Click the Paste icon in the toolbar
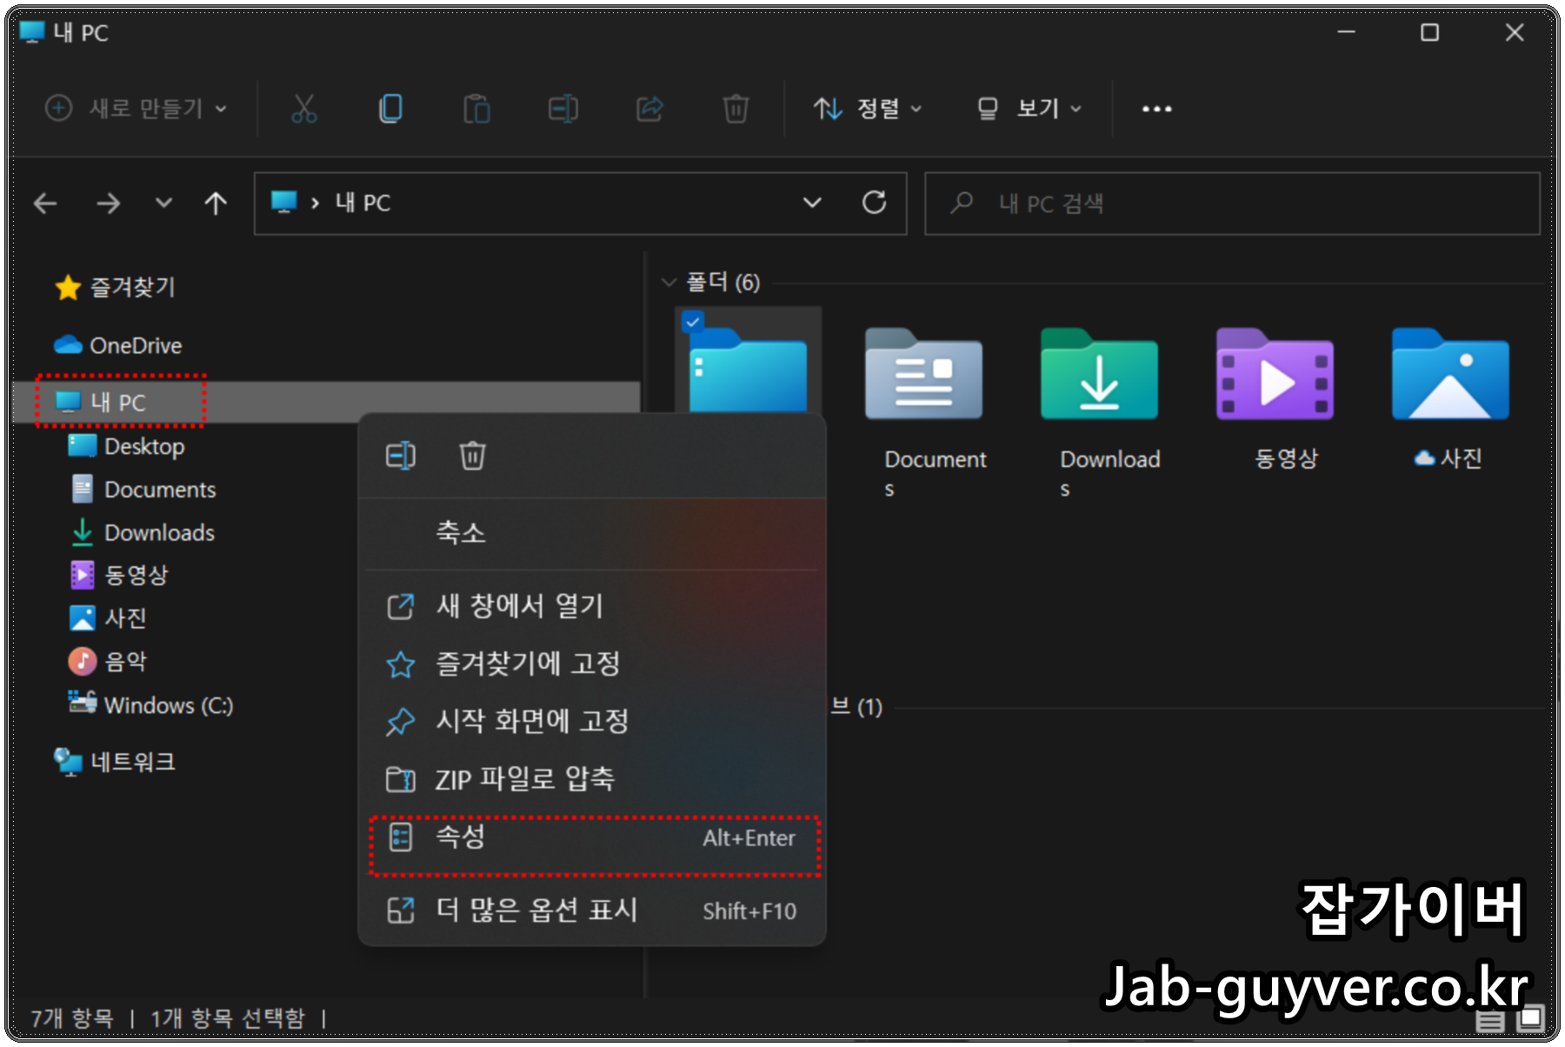 [476, 108]
